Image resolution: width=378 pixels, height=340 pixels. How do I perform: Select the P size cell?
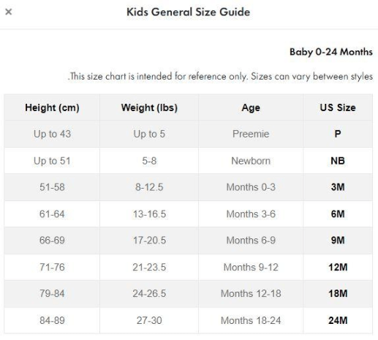pyautogui.click(x=338, y=134)
